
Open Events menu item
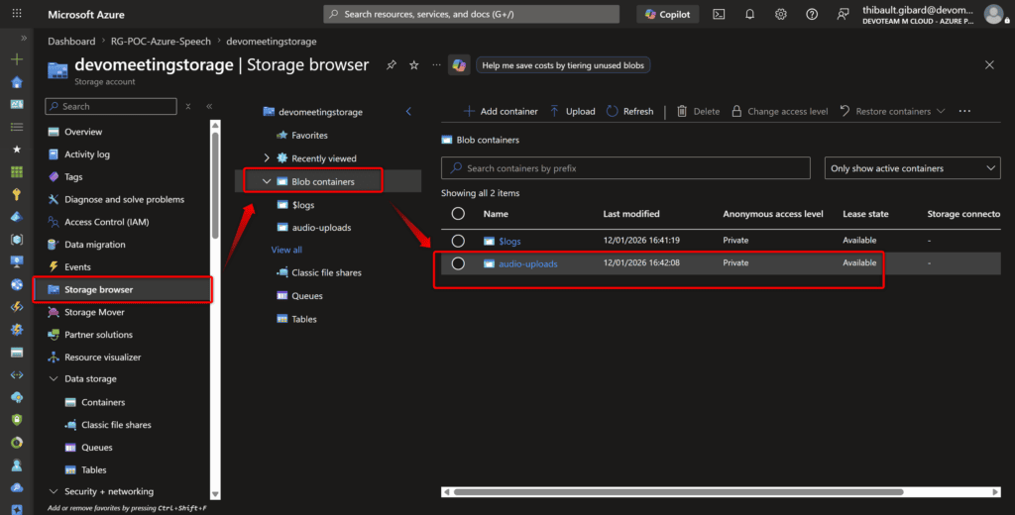(77, 266)
